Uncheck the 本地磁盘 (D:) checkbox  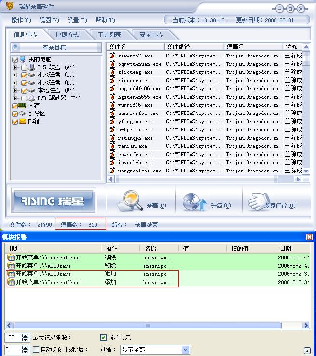pos(24,83)
